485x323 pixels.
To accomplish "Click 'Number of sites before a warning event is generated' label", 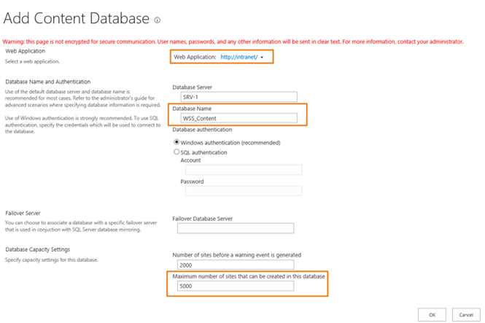I will pos(236,255).
